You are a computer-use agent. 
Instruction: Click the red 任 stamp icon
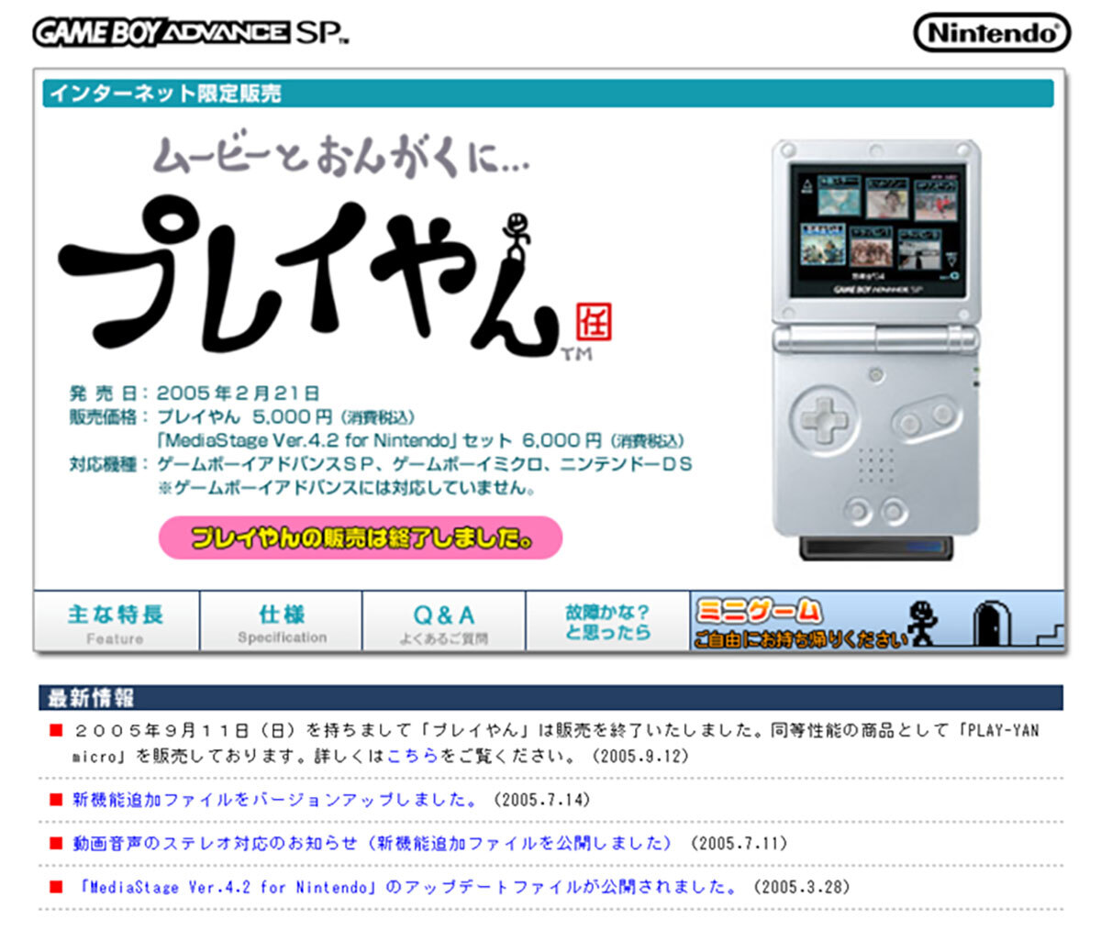pos(594,323)
